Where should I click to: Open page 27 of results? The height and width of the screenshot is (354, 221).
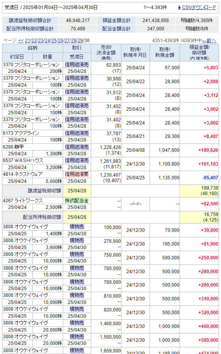click(x=67, y=41)
